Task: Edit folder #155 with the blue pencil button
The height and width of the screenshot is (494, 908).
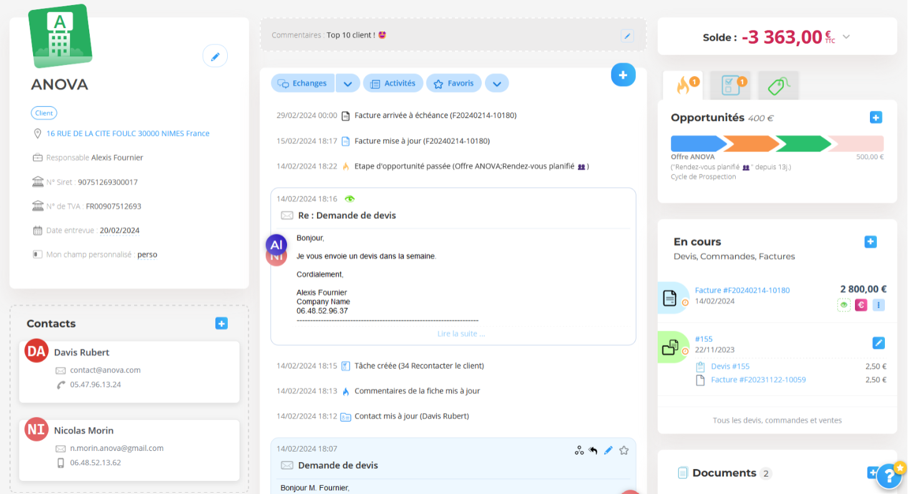Action: [879, 342]
